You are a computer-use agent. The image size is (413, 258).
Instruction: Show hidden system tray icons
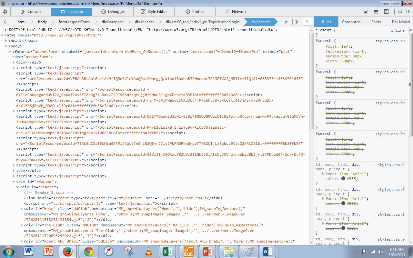pyautogui.click(x=357, y=252)
